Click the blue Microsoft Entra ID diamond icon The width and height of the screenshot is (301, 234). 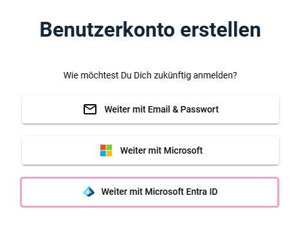[x=89, y=192]
